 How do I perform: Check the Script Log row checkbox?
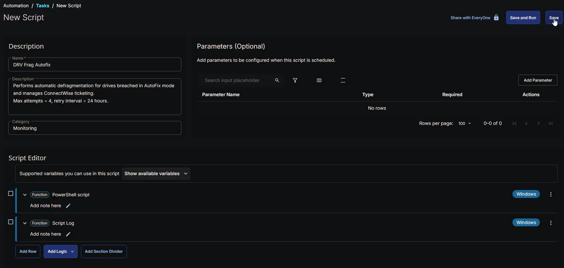pyautogui.click(x=11, y=222)
